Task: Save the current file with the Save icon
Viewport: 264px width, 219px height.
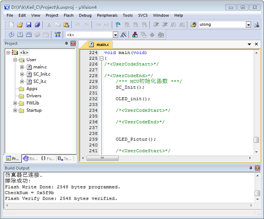Action: [x=29, y=25]
